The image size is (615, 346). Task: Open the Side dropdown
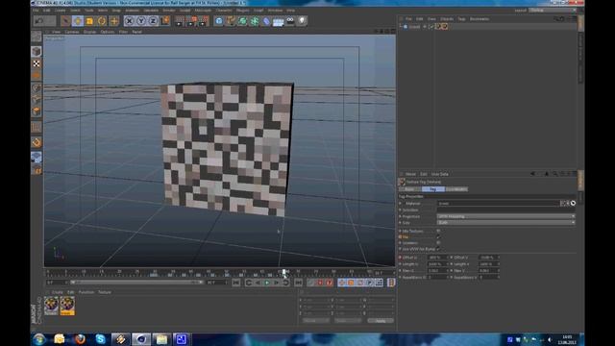tap(506, 222)
